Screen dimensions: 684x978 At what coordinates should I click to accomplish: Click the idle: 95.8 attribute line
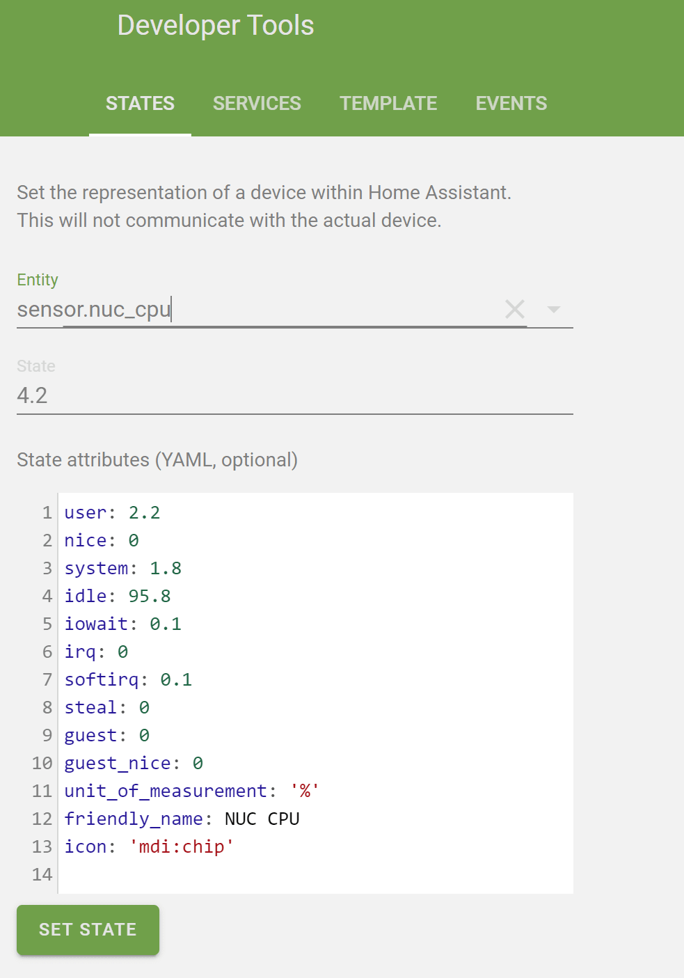pyautogui.click(x=116, y=596)
